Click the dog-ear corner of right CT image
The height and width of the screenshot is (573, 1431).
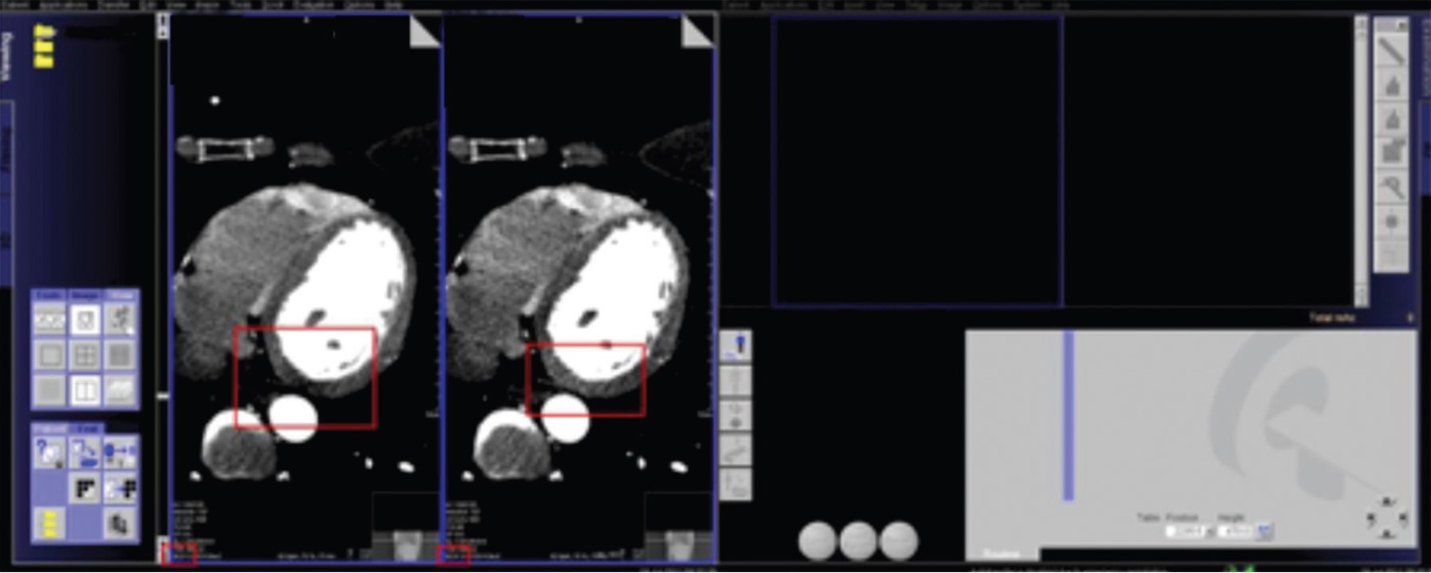pyautogui.click(x=695, y=32)
